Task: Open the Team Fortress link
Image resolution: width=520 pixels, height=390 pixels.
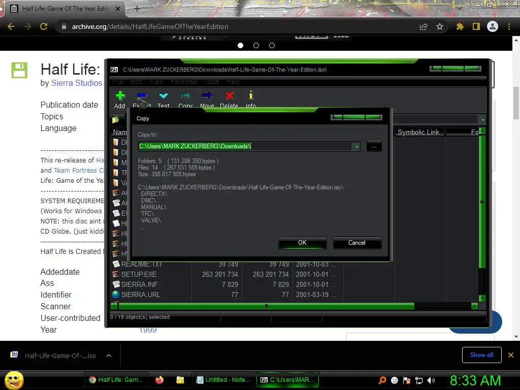Action: click(79, 171)
